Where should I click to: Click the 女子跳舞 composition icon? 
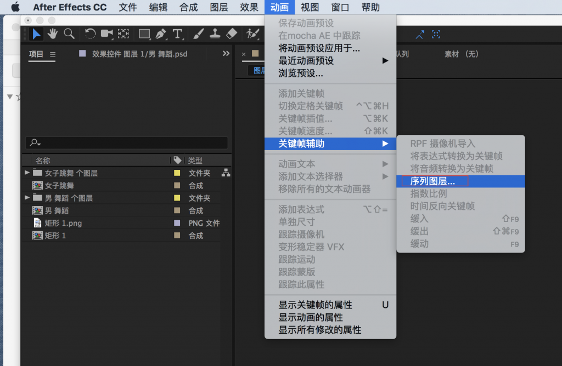pyautogui.click(x=38, y=185)
